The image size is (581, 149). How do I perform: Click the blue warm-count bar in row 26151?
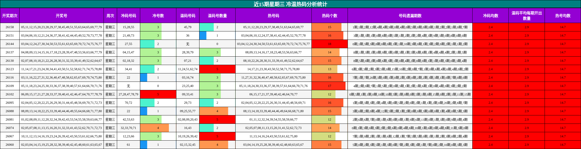click(203, 35)
